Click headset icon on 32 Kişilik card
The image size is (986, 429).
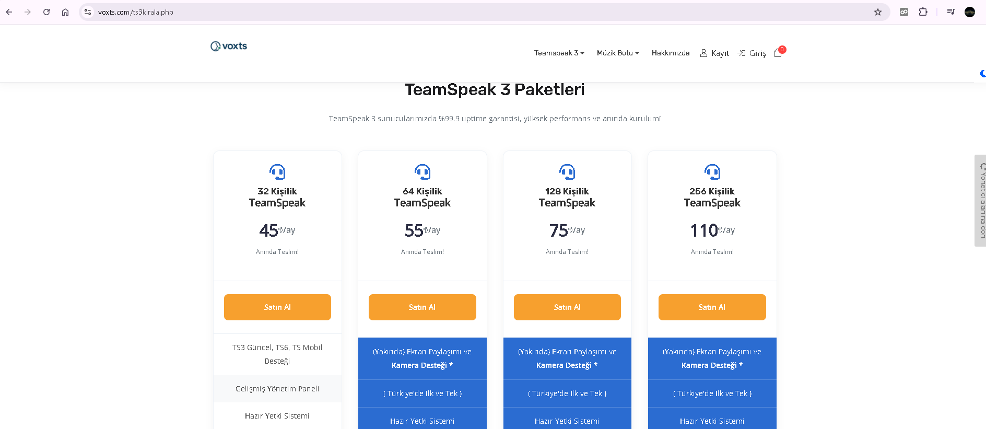(x=277, y=171)
